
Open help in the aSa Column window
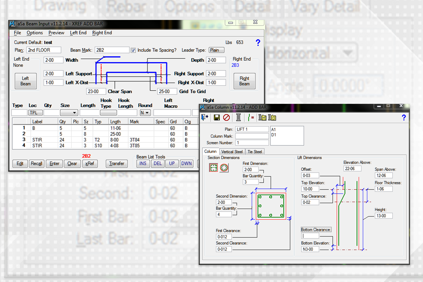(x=404, y=118)
